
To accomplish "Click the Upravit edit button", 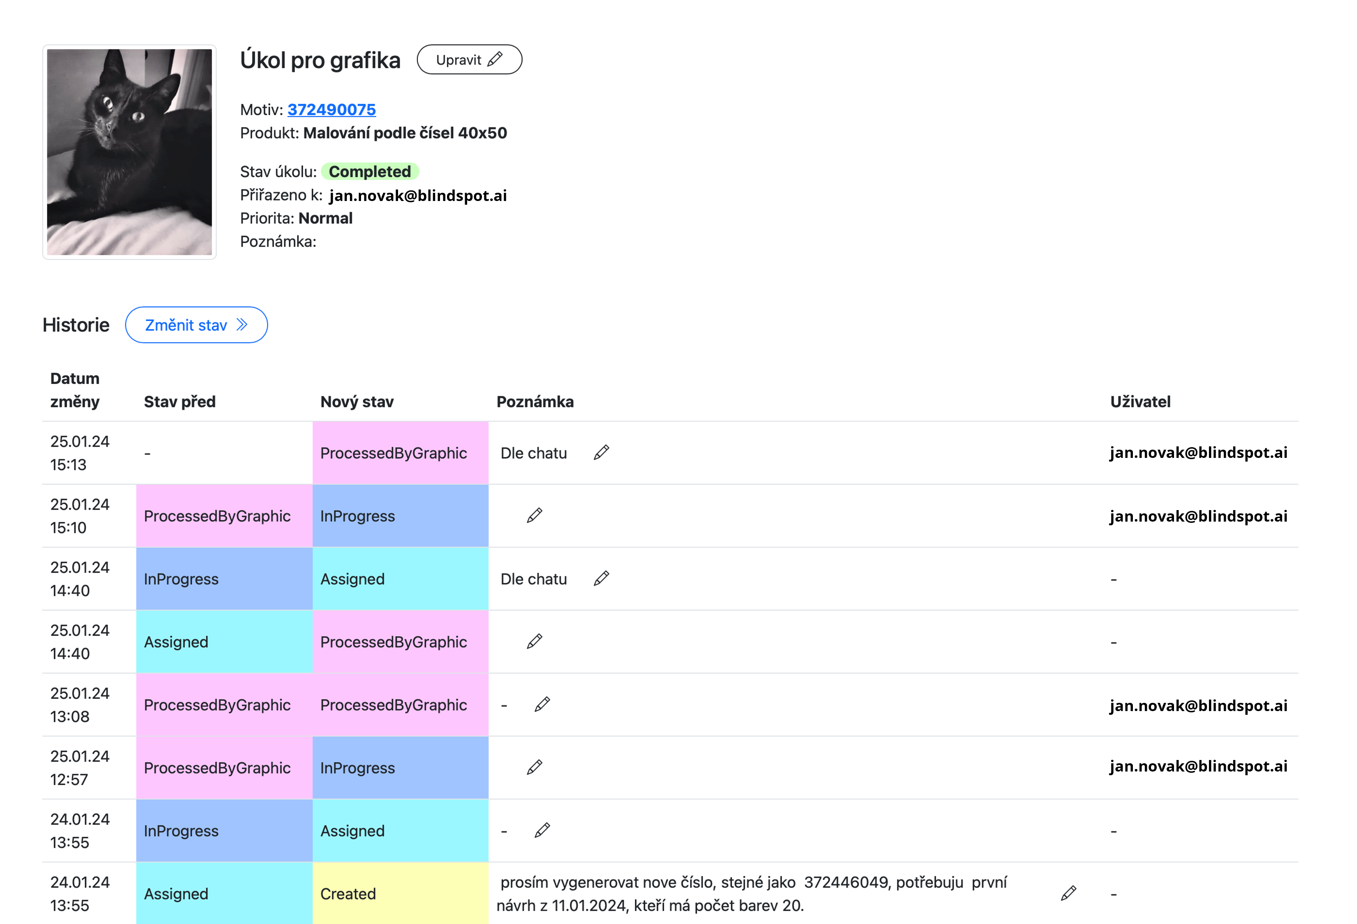I will pos(469,60).
